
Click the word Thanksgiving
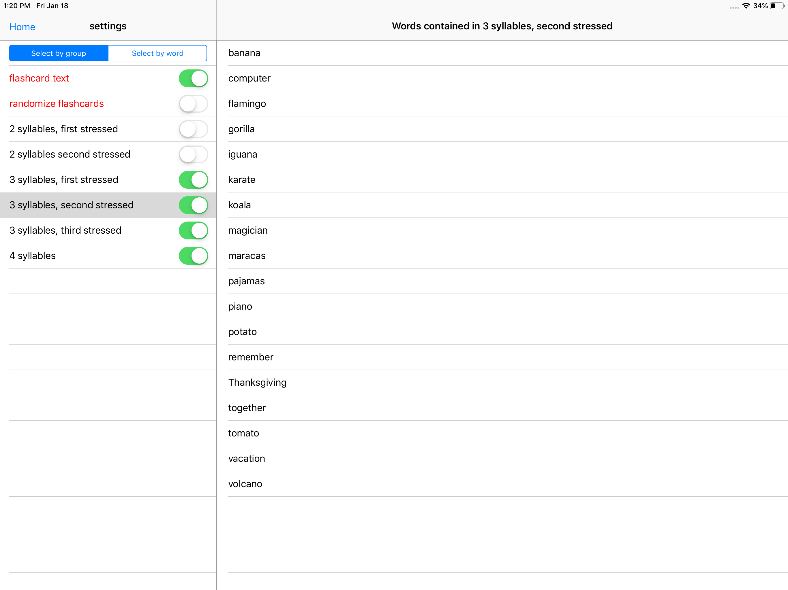click(257, 382)
